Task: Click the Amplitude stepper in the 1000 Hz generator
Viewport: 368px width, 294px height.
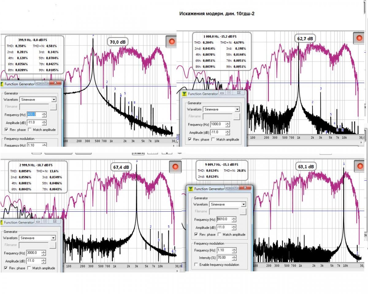Action: click(228, 133)
